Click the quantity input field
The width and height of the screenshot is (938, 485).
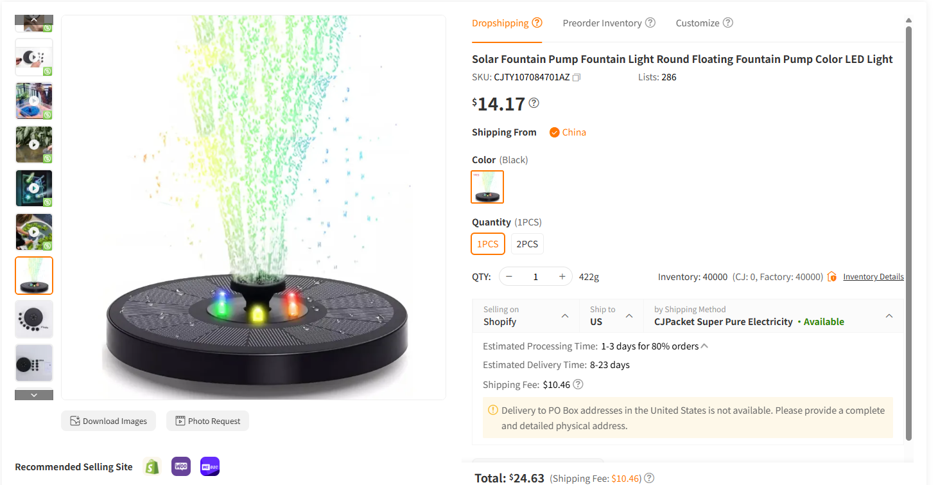pos(535,276)
